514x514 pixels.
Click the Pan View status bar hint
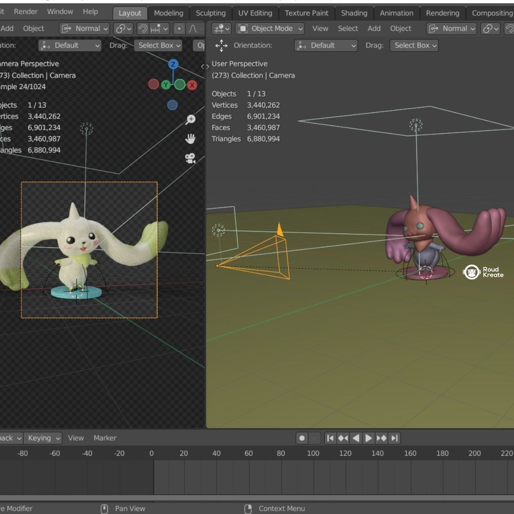pyautogui.click(x=130, y=508)
